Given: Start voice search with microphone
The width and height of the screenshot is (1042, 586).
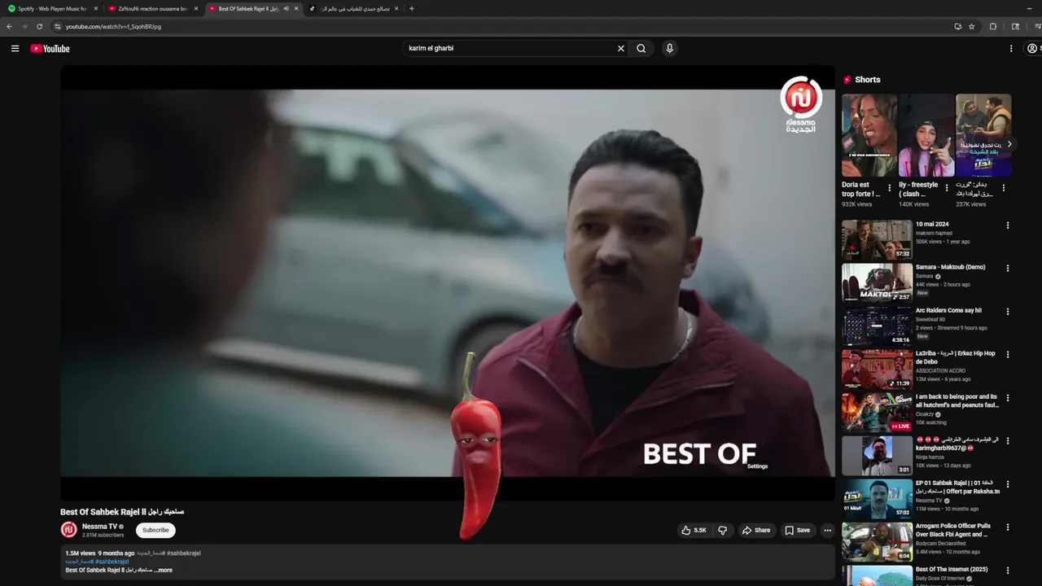Looking at the screenshot, I should [x=669, y=49].
